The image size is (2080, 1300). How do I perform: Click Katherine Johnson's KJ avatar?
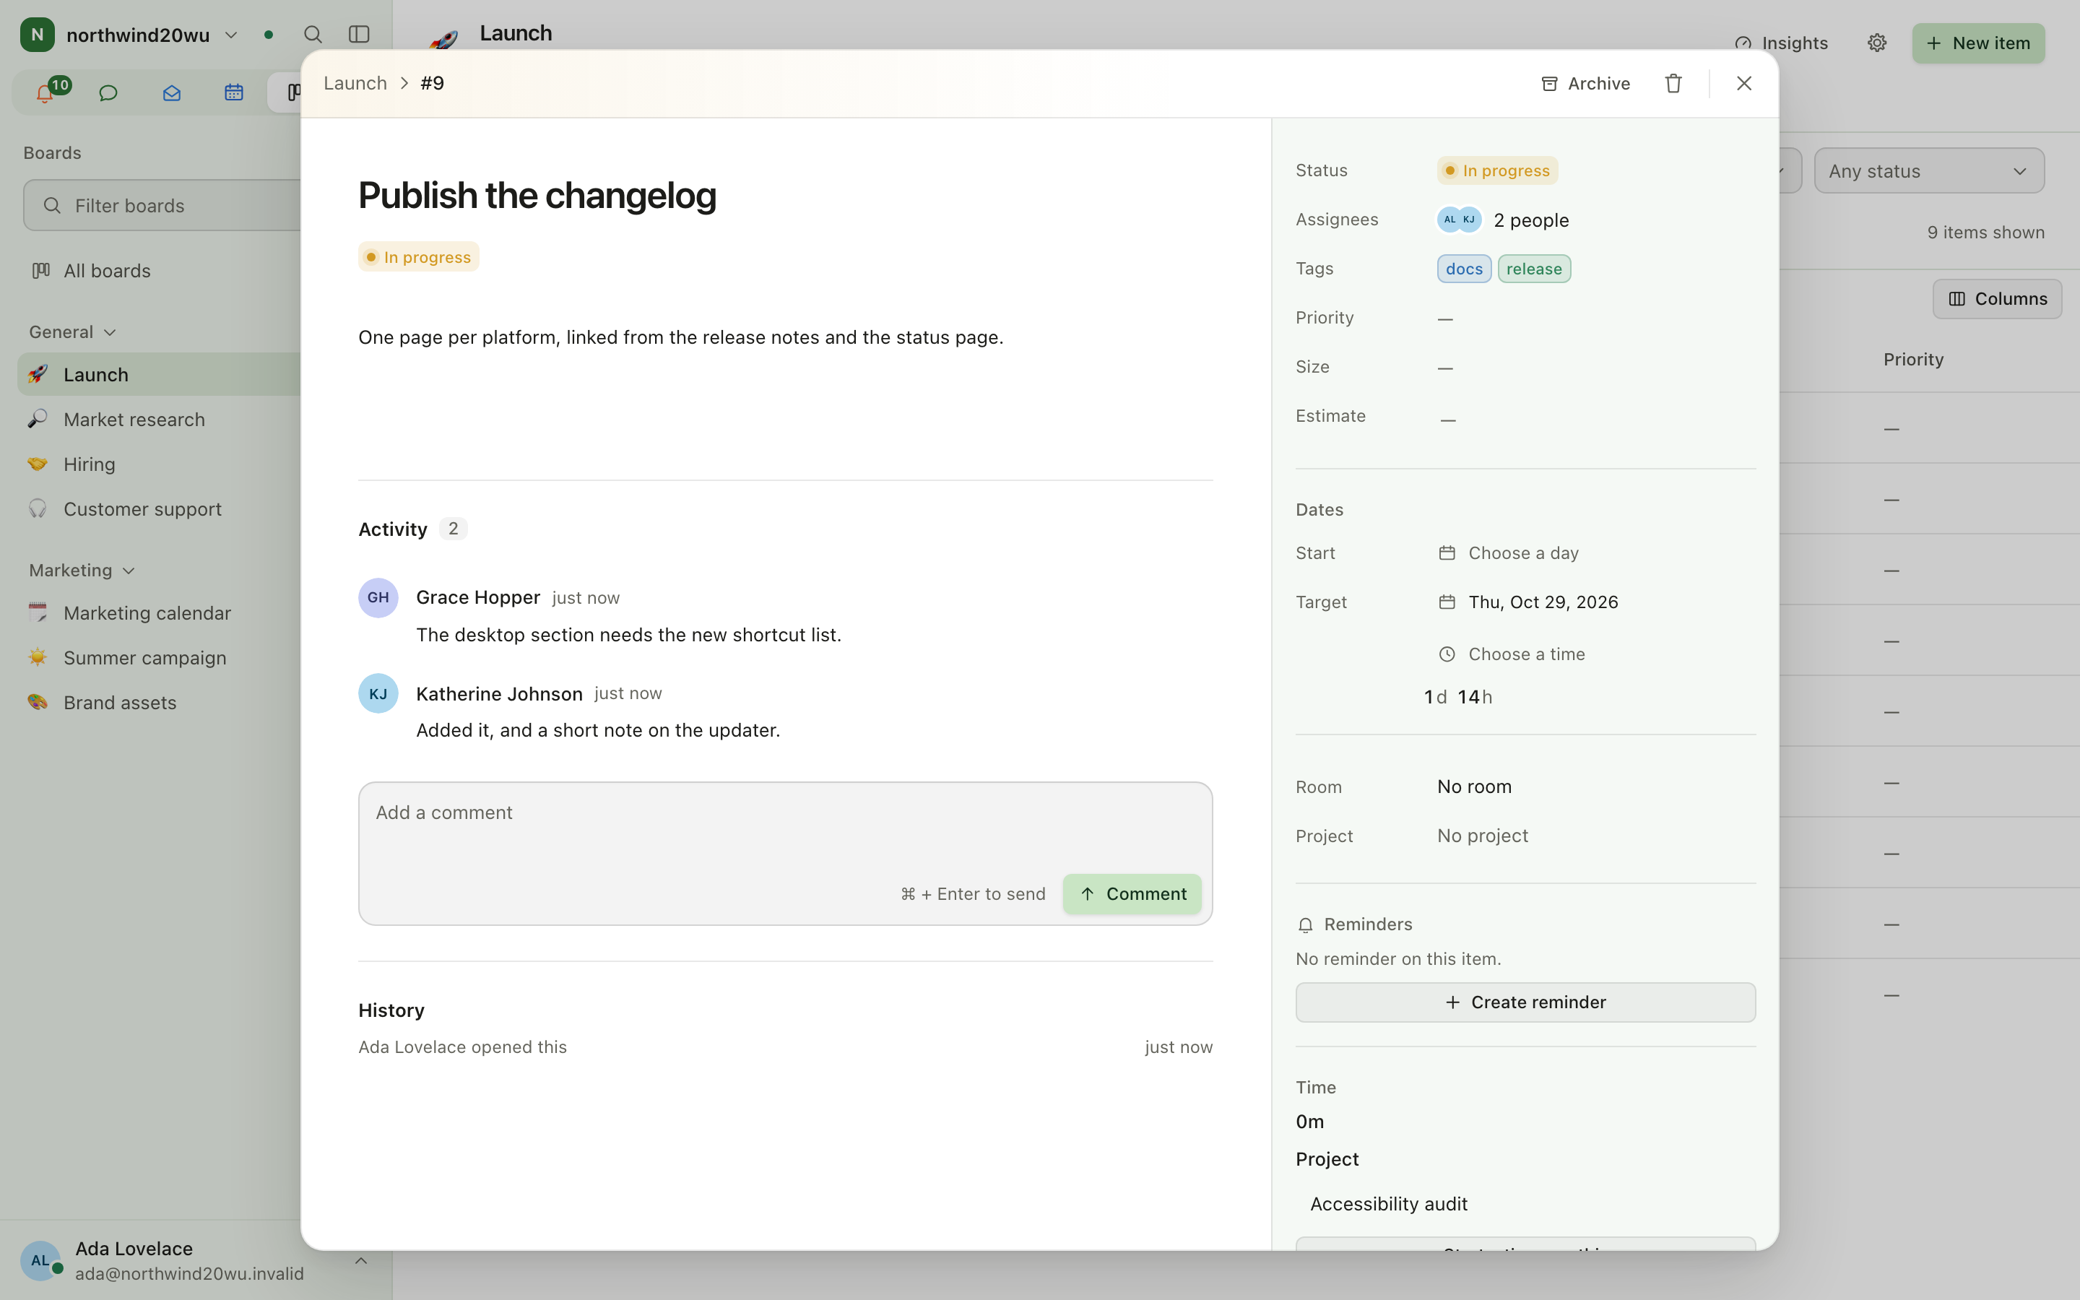point(378,694)
